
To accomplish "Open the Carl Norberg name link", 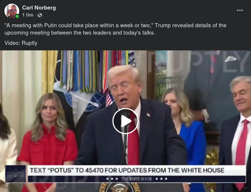I will point(39,8).
